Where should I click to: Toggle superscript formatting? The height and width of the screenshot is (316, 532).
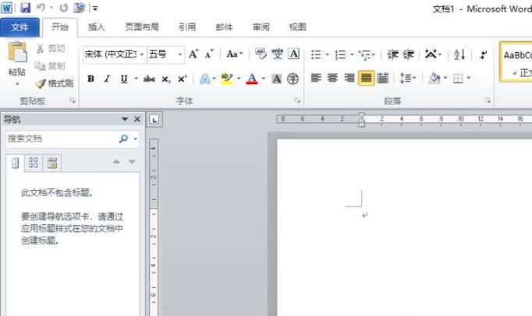pyautogui.click(x=183, y=79)
